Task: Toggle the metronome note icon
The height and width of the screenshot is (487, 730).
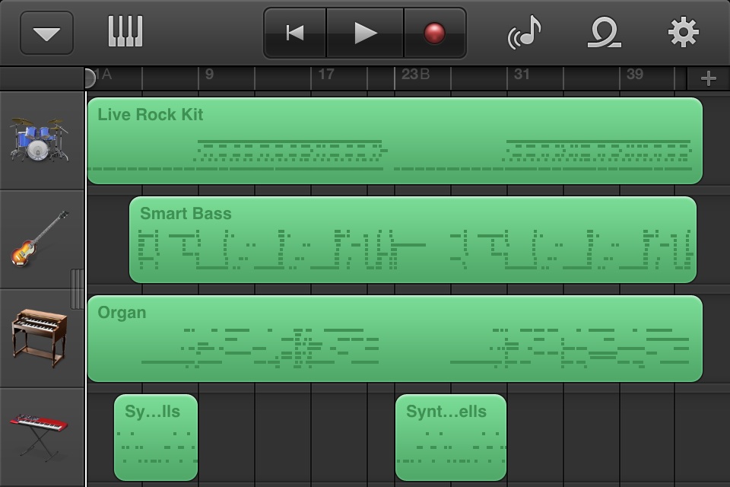Action: pos(525,33)
